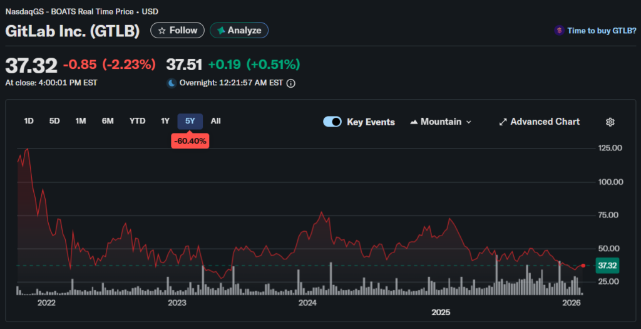Click the overnight moon icon
The height and width of the screenshot is (329, 641).
coord(171,83)
